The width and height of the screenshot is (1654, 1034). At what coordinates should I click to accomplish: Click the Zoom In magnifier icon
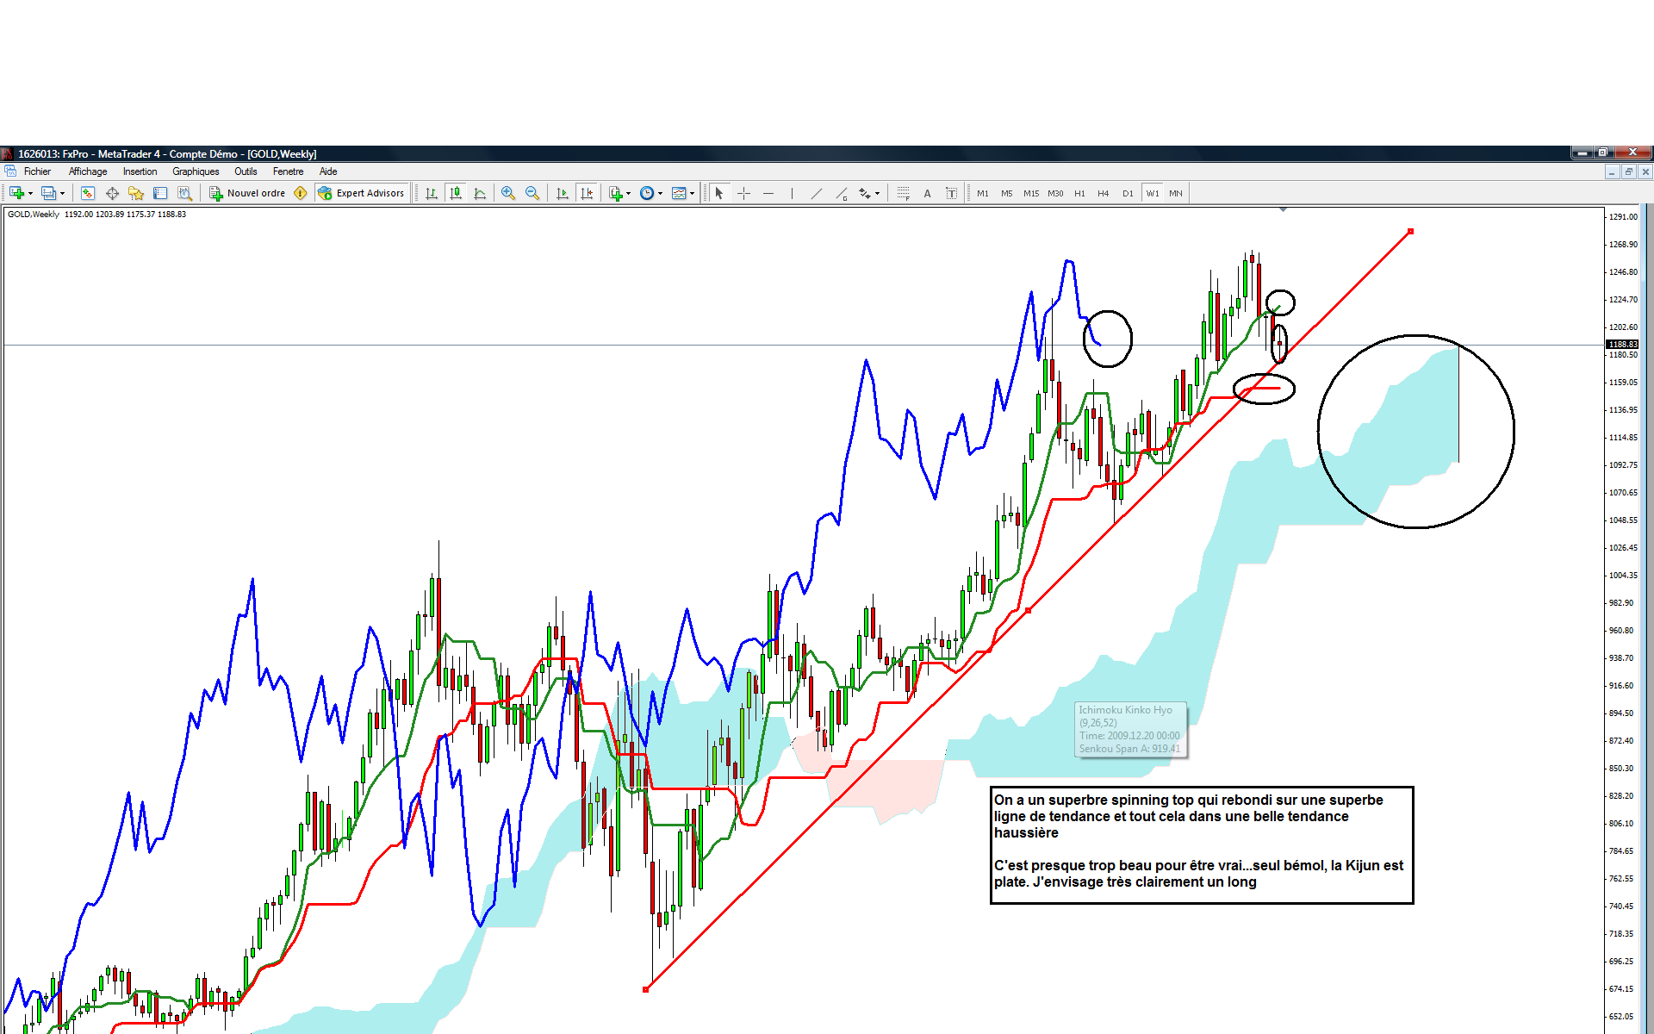(x=508, y=193)
